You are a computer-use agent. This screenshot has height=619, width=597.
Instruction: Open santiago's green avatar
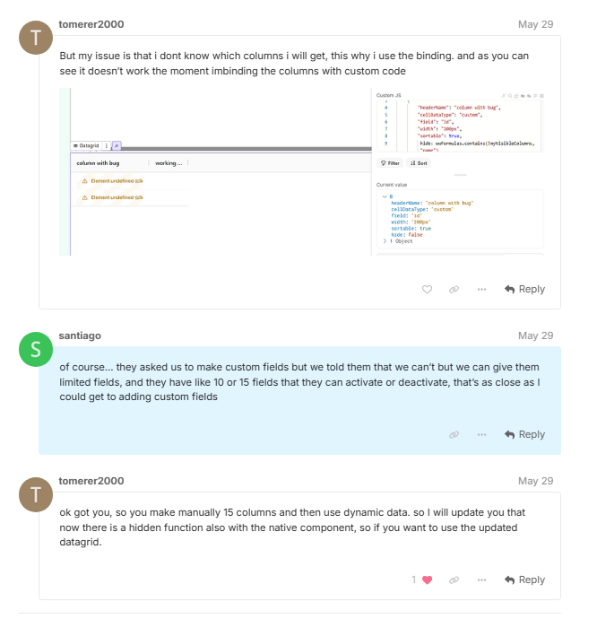[x=36, y=349]
